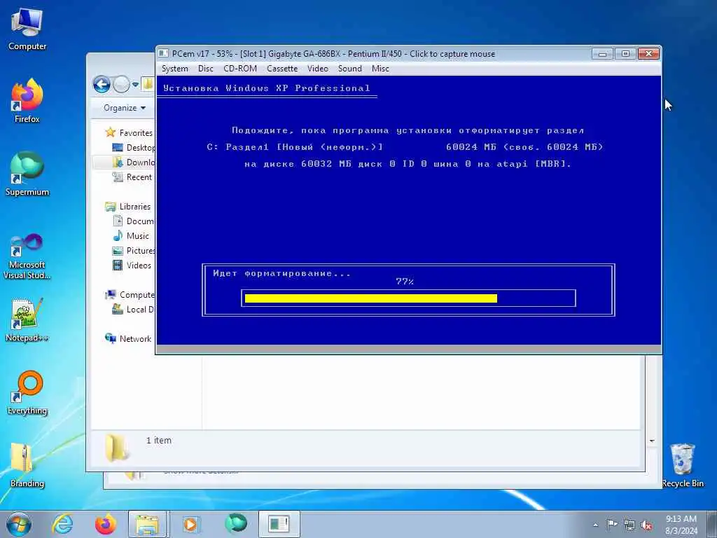
Task: Open the Misc menu in PCem
Action: (380, 69)
